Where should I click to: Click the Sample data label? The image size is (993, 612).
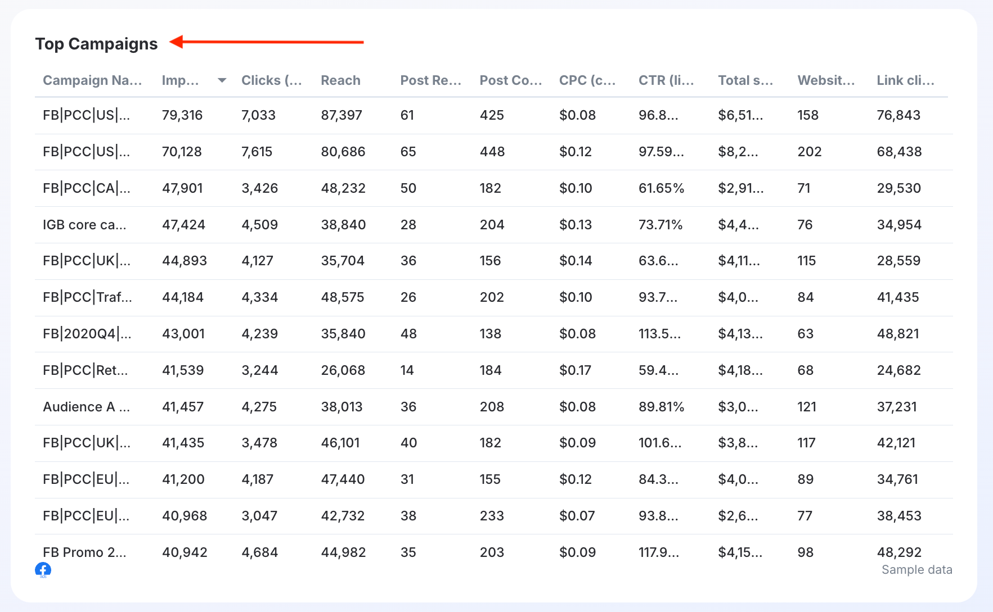916,570
